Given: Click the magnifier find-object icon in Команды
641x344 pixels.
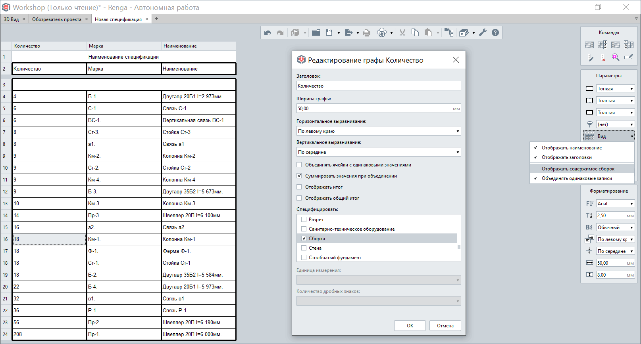Looking at the screenshot, I should tap(616, 57).
